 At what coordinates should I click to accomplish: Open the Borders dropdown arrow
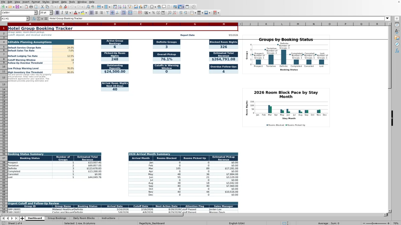[195, 13]
